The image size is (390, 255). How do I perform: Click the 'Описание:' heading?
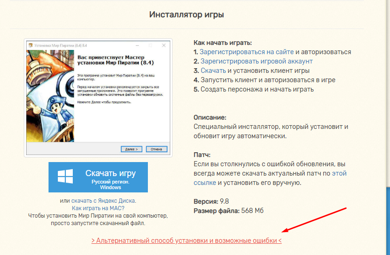click(210, 117)
